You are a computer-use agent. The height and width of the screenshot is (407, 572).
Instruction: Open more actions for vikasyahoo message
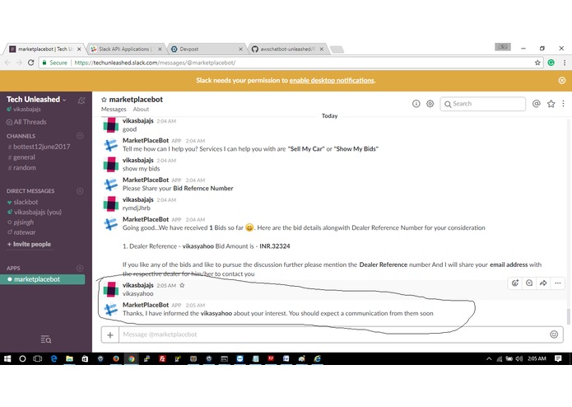(x=558, y=283)
